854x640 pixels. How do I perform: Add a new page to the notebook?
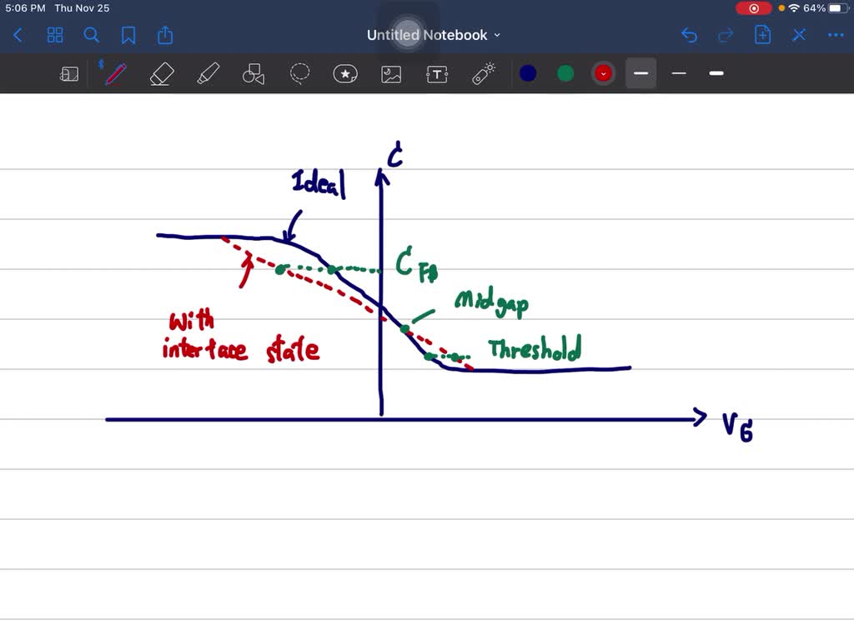point(762,35)
